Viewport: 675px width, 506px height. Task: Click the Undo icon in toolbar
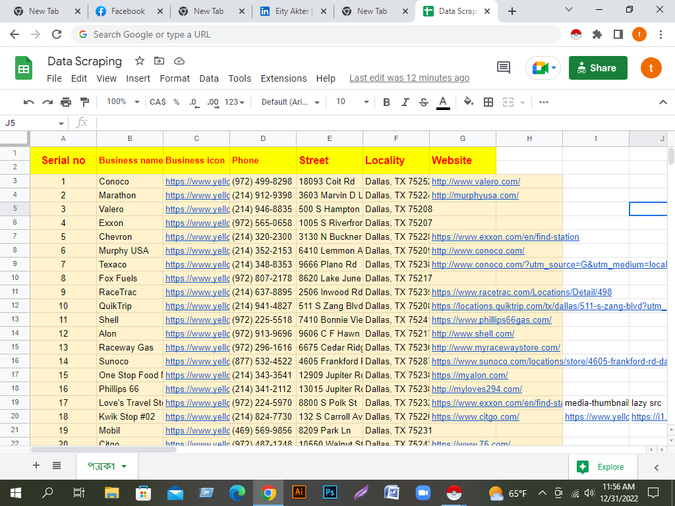[x=29, y=102]
